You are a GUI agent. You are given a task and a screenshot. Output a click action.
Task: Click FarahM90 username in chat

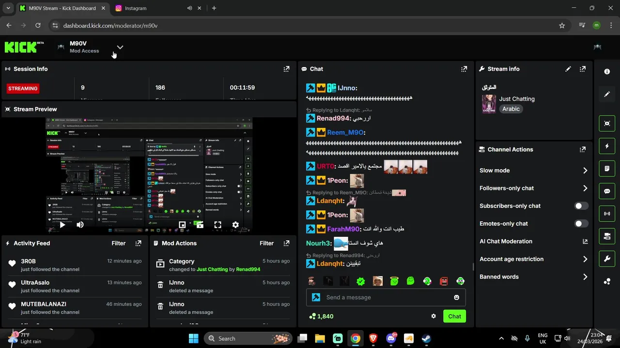(x=343, y=229)
